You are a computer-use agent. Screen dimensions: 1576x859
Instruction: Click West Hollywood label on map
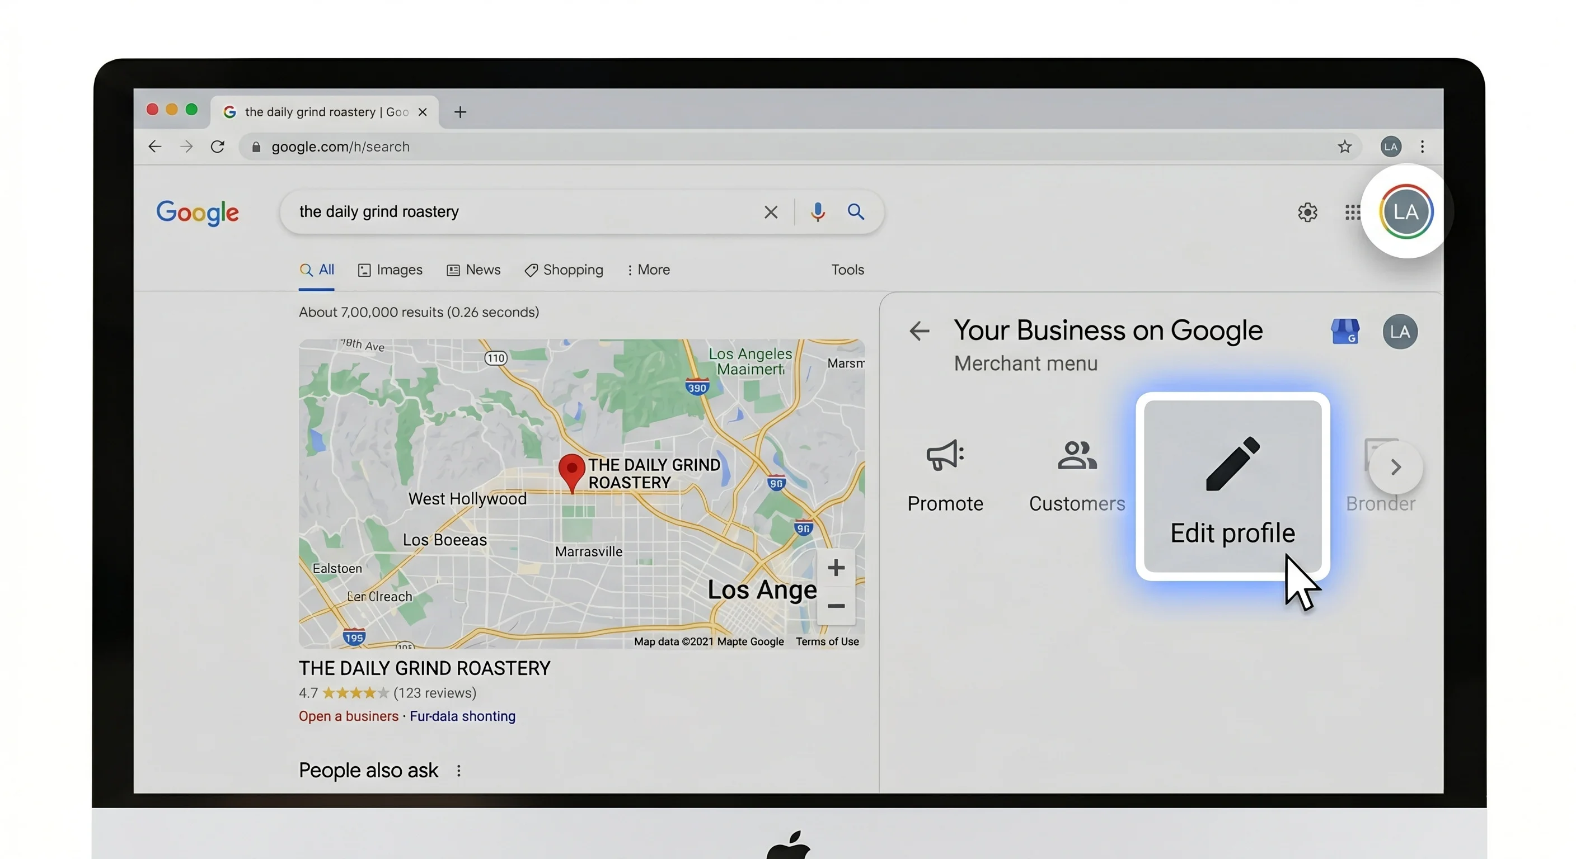(x=467, y=498)
